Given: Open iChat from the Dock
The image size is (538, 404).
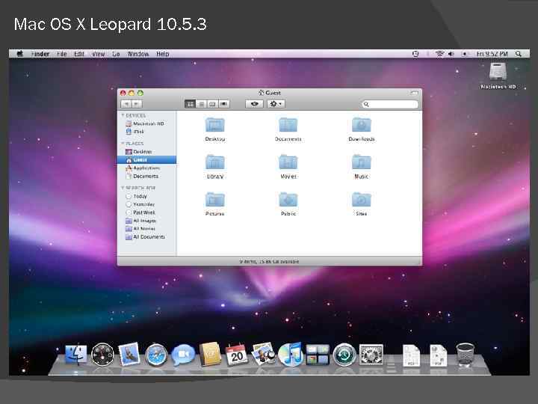Looking at the screenshot, I should click(183, 355).
